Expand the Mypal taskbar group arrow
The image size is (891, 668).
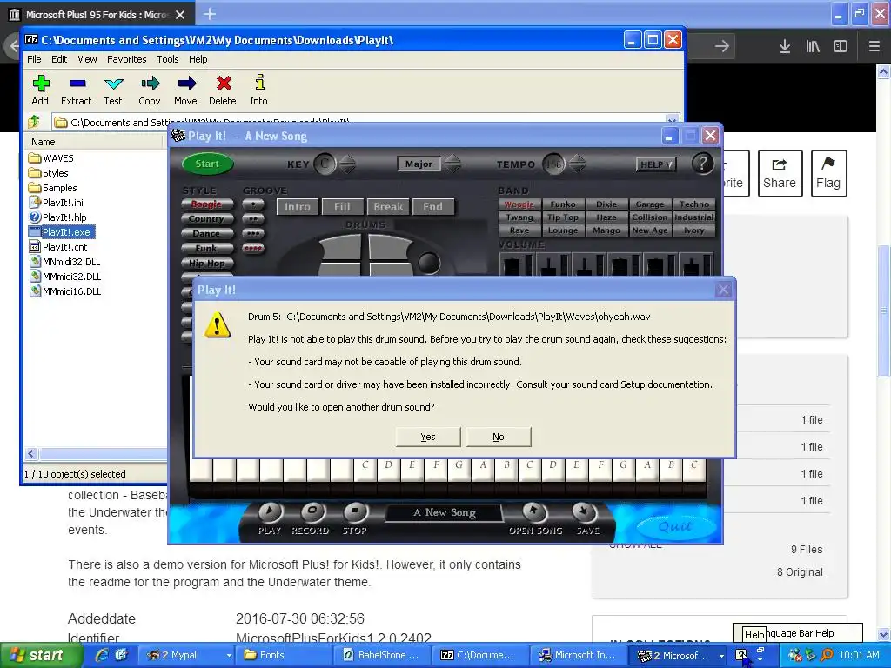pyautogui.click(x=229, y=656)
